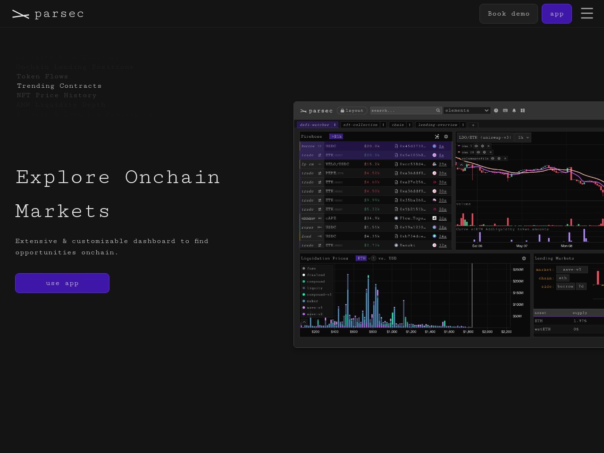Click the Book demo button
This screenshot has width=604, height=453.
(508, 14)
